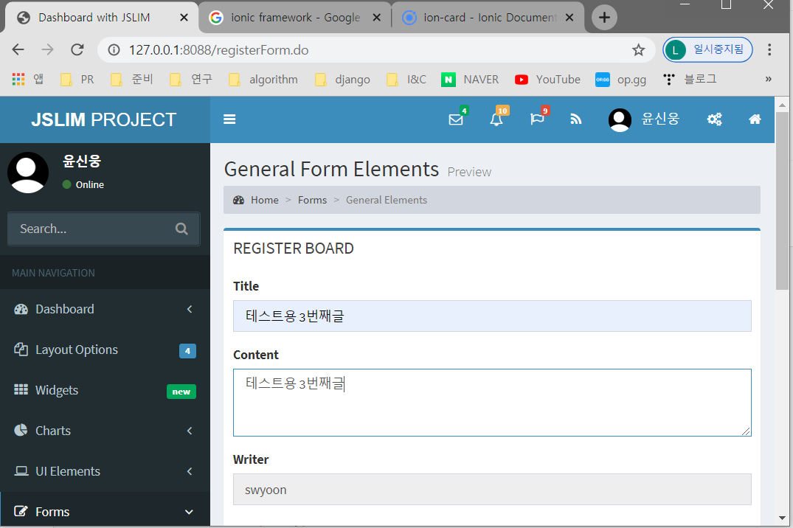Open the Widgets menu item

105,390
